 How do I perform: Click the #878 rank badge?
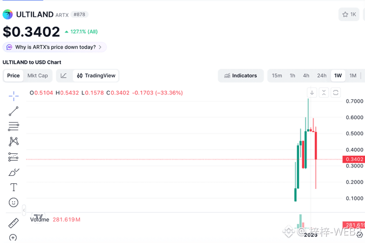(79, 15)
